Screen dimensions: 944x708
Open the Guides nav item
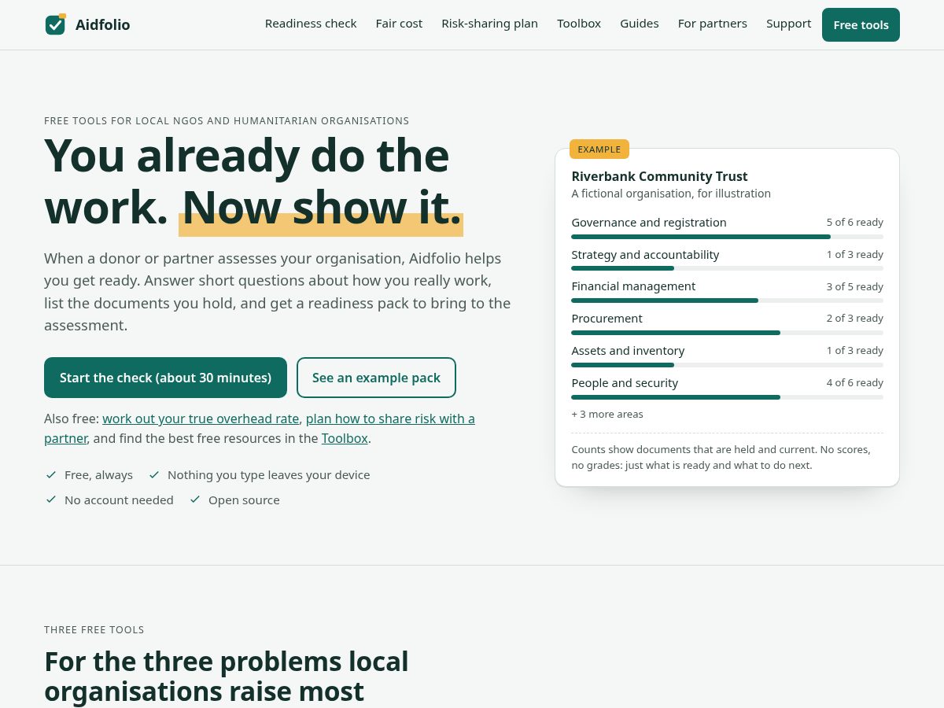(640, 24)
